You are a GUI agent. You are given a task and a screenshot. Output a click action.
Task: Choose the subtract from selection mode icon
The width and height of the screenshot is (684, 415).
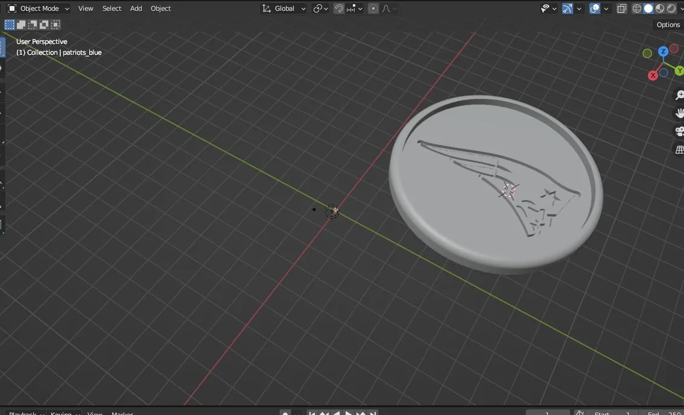point(33,25)
